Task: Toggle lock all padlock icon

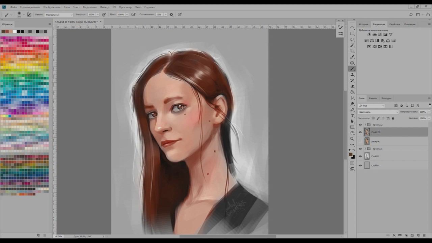Action: 393,118
